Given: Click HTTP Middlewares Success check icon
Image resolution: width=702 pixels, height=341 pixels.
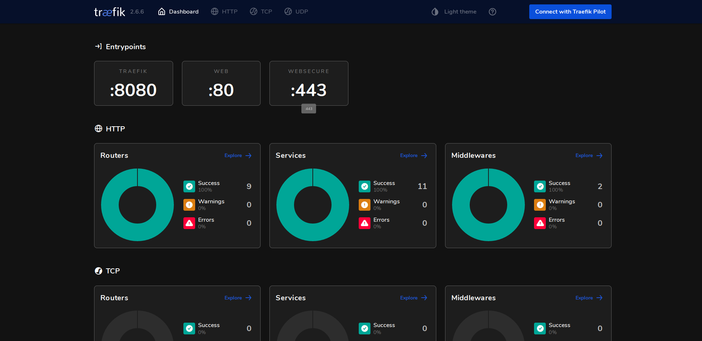Looking at the screenshot, I should (x=540, y=186).
